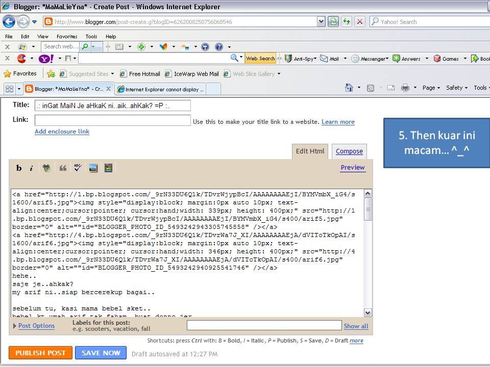Expand Post Options
Screen dimensions: 490x367
(34, 326)
